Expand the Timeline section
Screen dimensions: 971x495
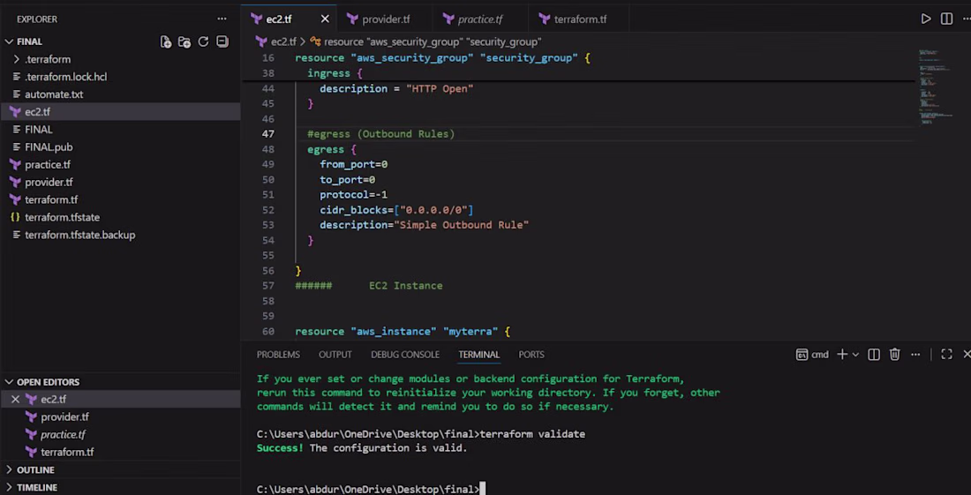(36, 488)
